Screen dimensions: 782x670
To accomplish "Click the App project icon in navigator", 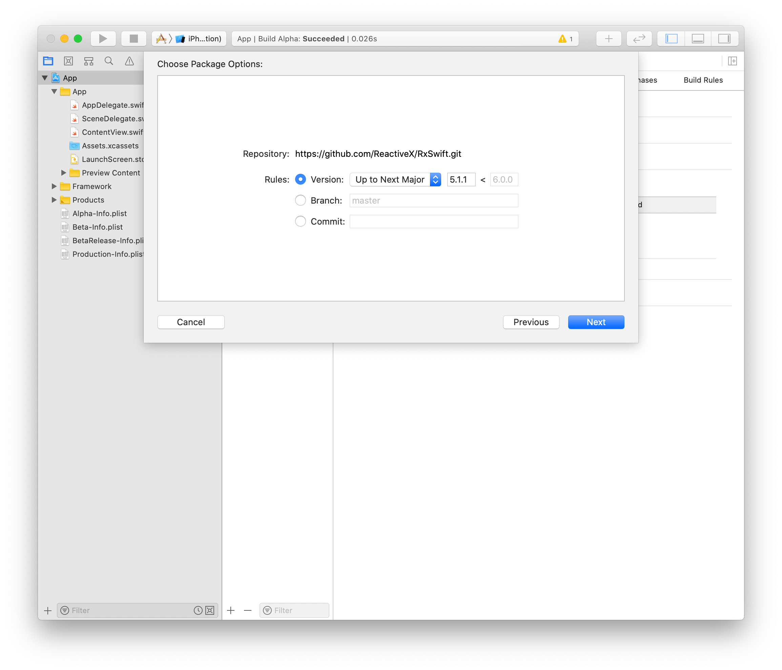I will tap(56, 78).
